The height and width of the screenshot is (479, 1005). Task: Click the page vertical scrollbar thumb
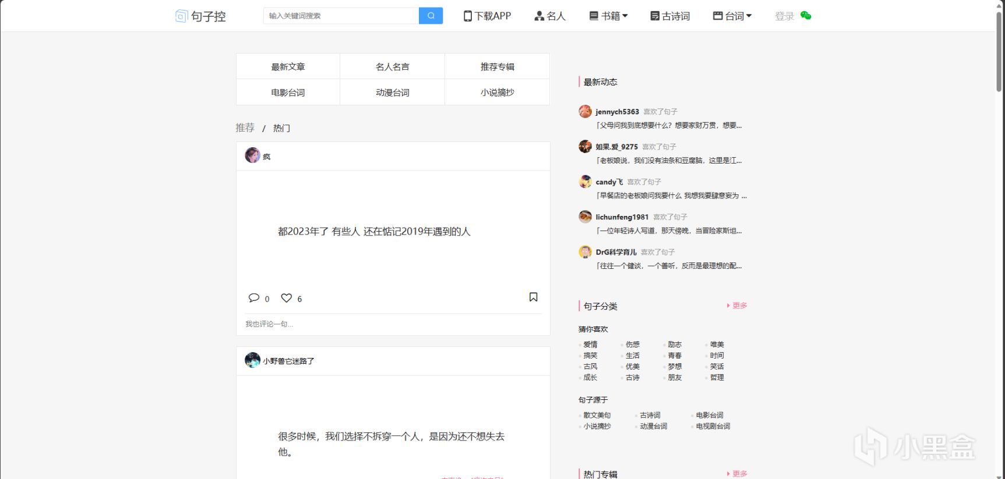pos(999,51)
